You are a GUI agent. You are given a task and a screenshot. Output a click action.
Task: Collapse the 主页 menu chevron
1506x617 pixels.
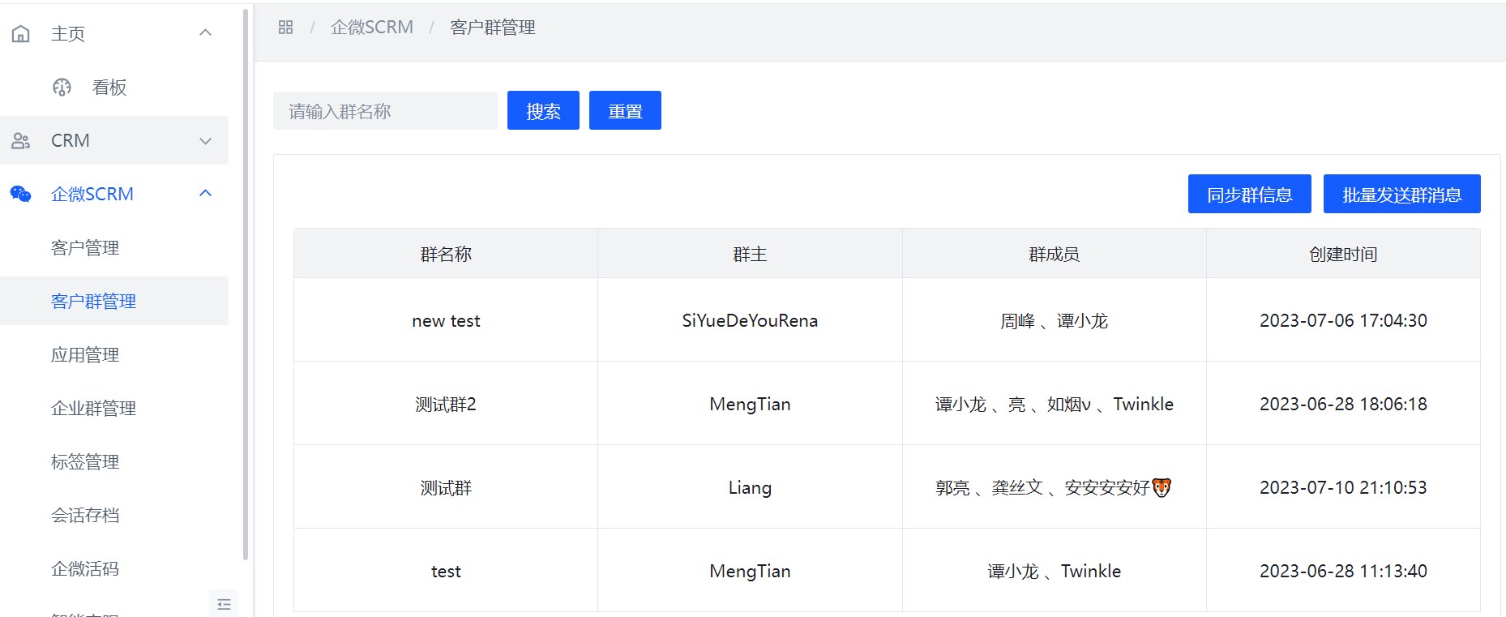coord(205,32)
